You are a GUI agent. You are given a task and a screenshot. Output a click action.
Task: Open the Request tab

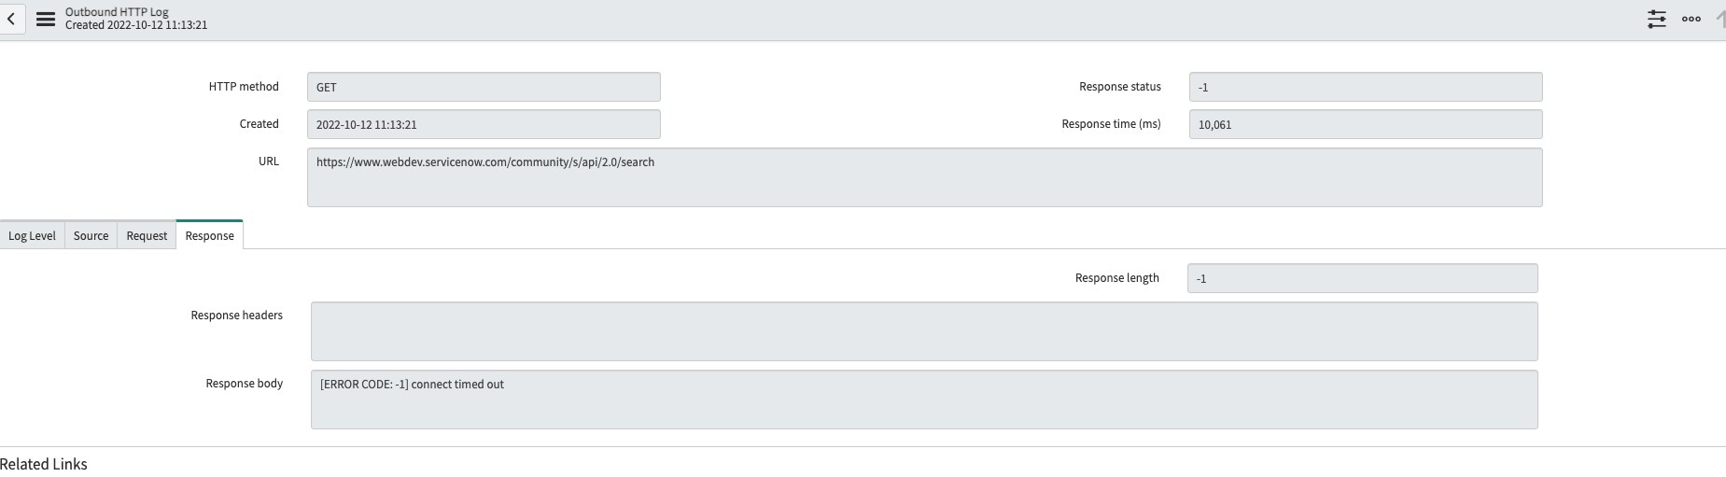147,236
